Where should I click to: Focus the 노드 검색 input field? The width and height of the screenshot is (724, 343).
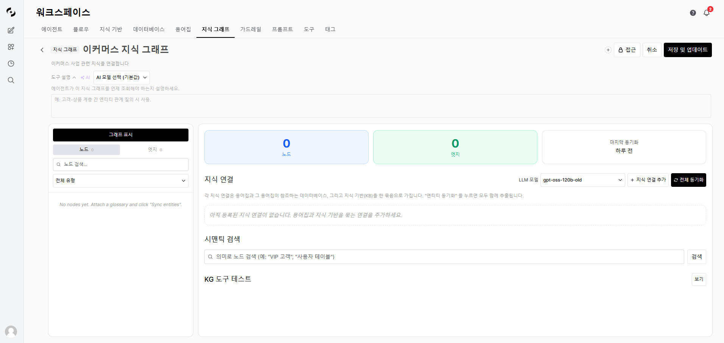(121, 165)
